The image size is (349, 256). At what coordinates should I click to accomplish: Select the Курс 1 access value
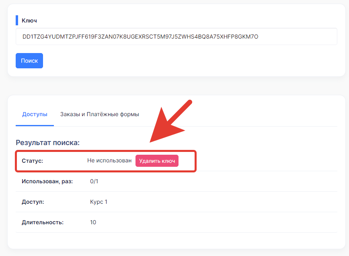tap(99, 202)
